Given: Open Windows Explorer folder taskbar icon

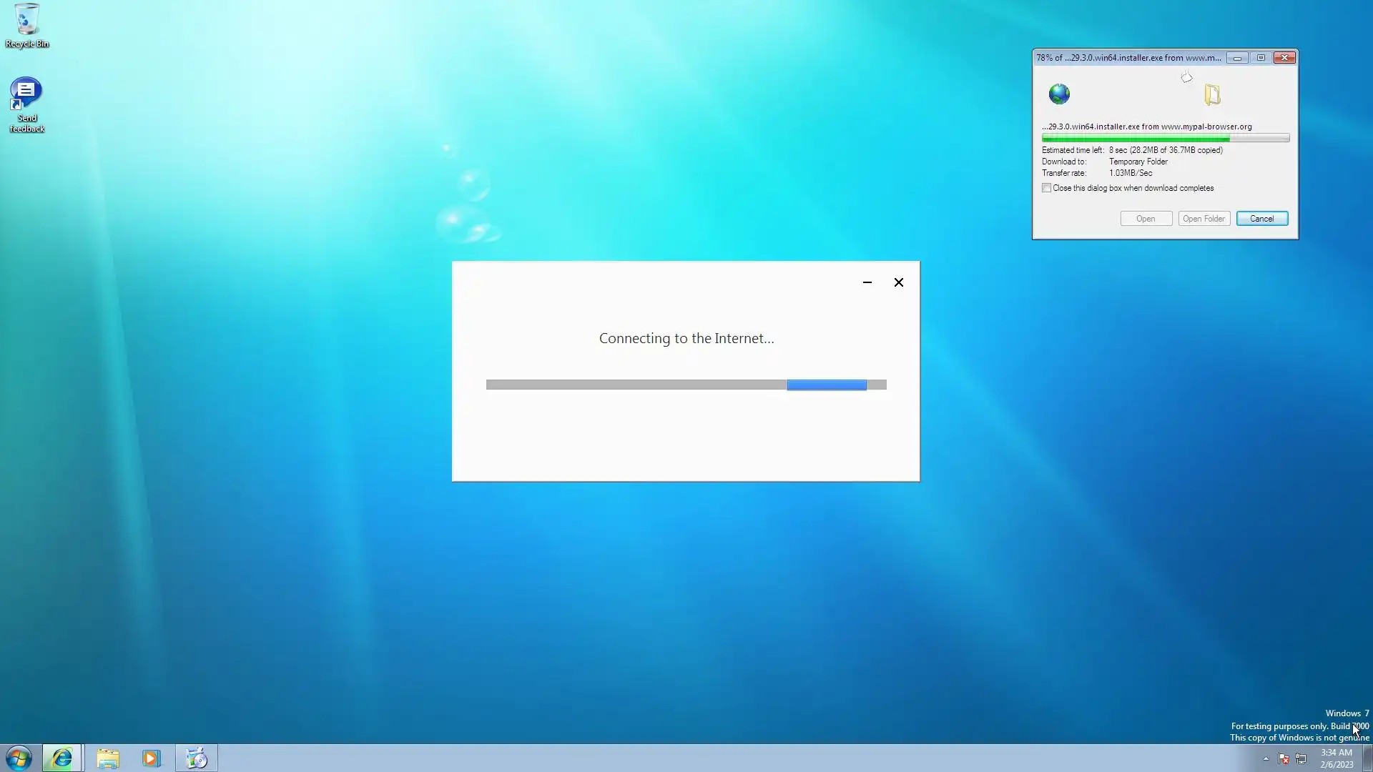Looking at the screenshot, I should 108,758.
